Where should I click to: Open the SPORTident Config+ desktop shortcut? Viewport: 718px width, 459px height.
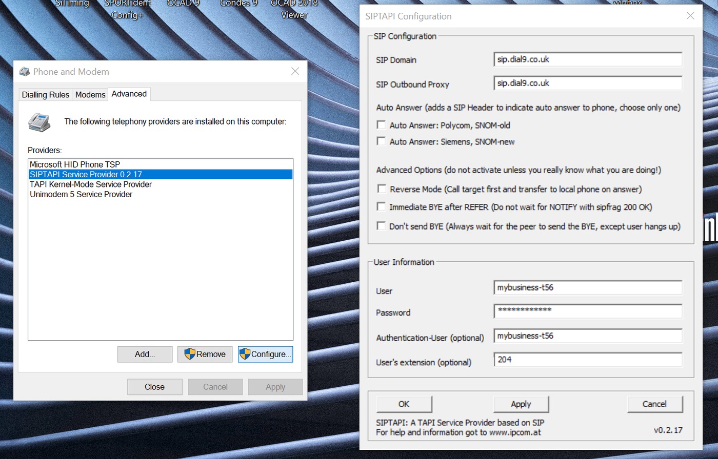[x=127, y=9]
